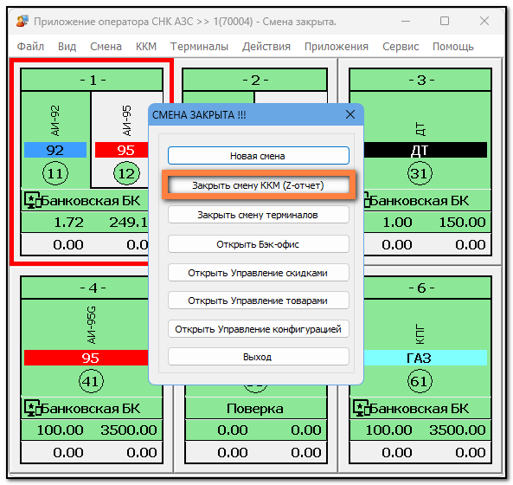Click the Поверка label on pump 5
The height and width of the screenshot is (485, 513).
click(x=255, y=409)
